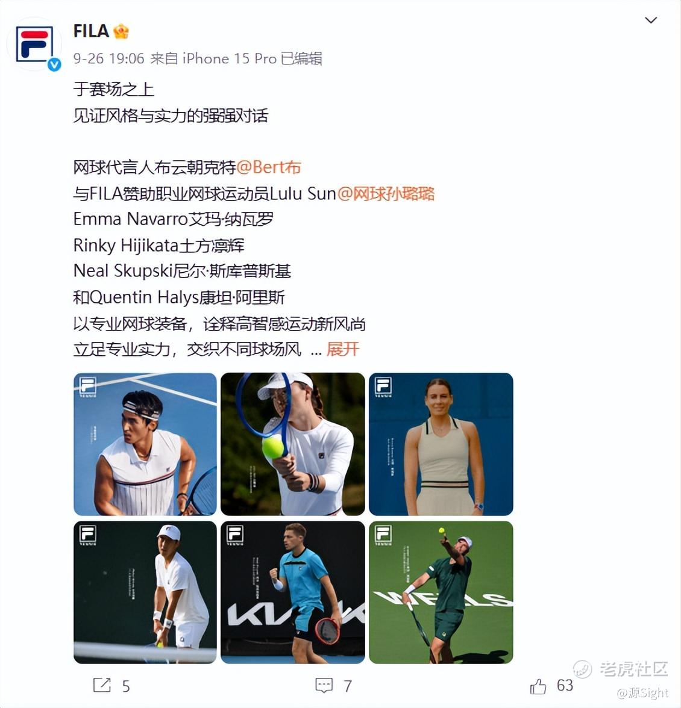Open the FILA account name link
This screenshot has height=708, width=681.
click(91, 31)
